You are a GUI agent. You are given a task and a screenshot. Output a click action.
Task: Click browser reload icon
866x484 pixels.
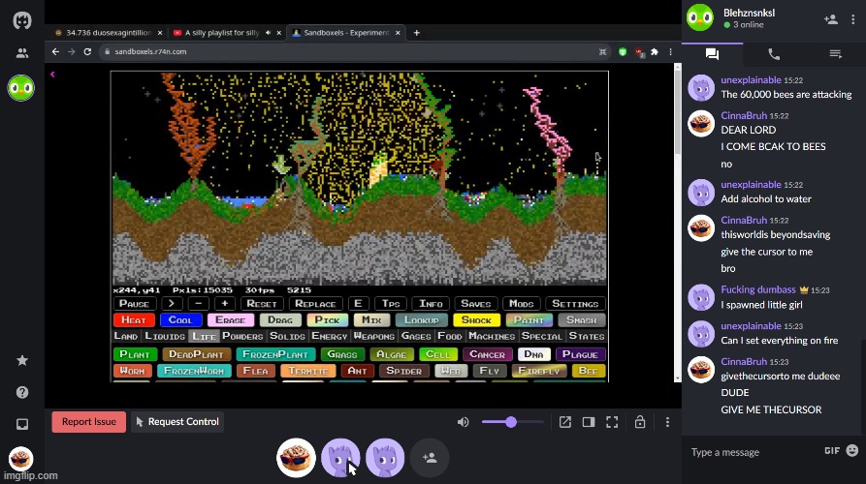click(87, 52)
